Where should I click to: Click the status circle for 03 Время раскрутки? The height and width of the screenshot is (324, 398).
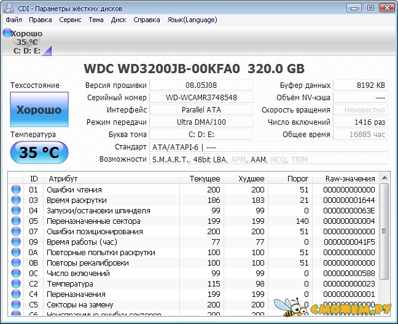(x=16, y=200)
